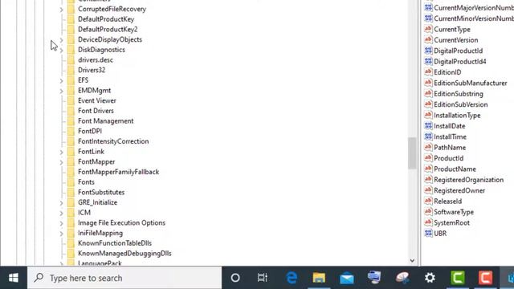This screenshot has height=289, width=514.
Task: Select the ReleaseId value
Action: pyautogui.click(x=448, y=201)
